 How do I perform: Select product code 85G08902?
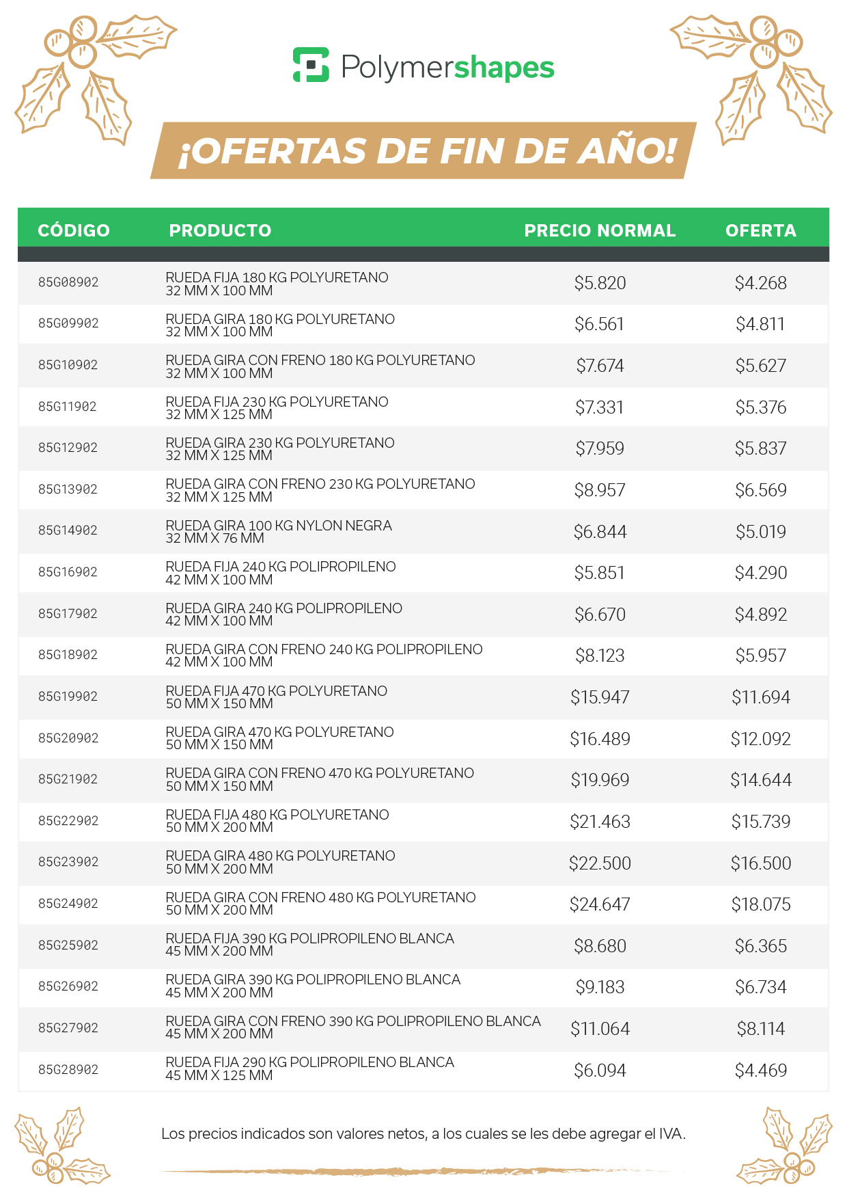(x=68, y=282)
